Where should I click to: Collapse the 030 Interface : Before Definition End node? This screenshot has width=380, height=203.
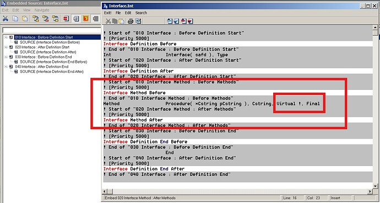coord(6,57)
